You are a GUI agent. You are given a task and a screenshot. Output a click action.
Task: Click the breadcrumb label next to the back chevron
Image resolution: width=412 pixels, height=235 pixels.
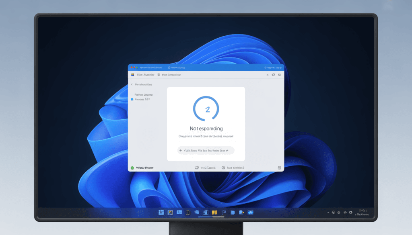[x=143, y=84]
